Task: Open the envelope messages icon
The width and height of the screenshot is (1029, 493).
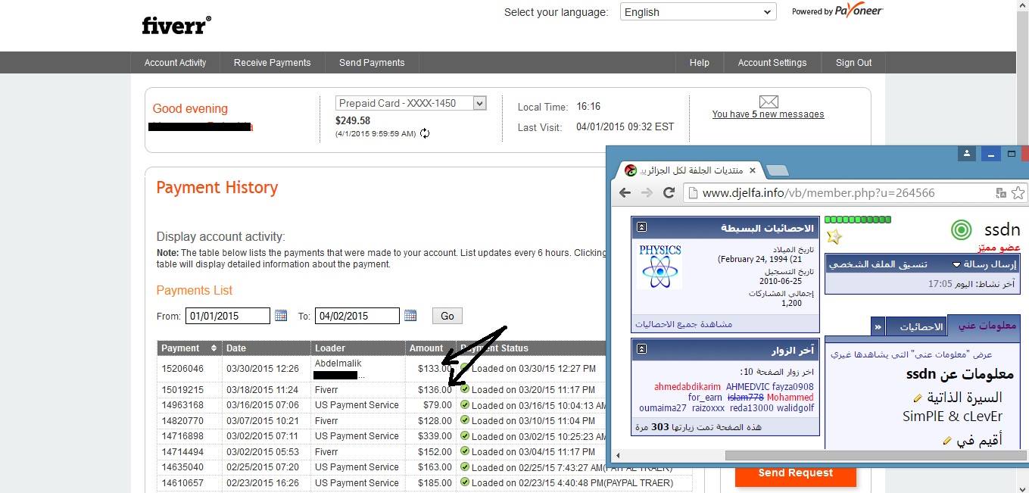Action: pos(769,101)
